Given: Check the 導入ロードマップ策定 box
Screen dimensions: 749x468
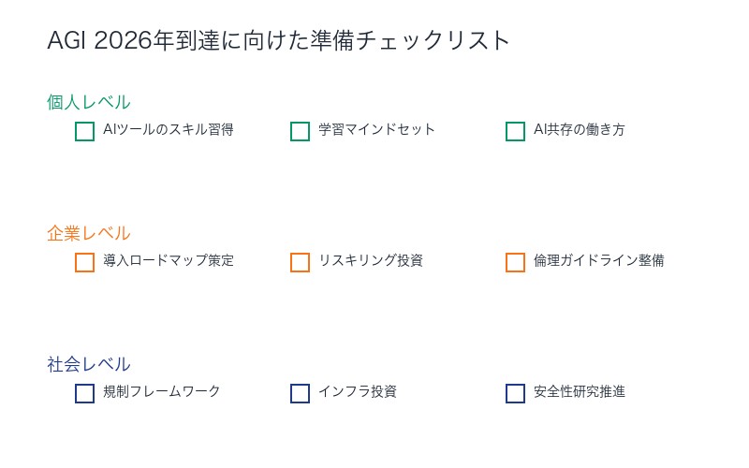Looking at the screenshot, I should click(84, 262).
